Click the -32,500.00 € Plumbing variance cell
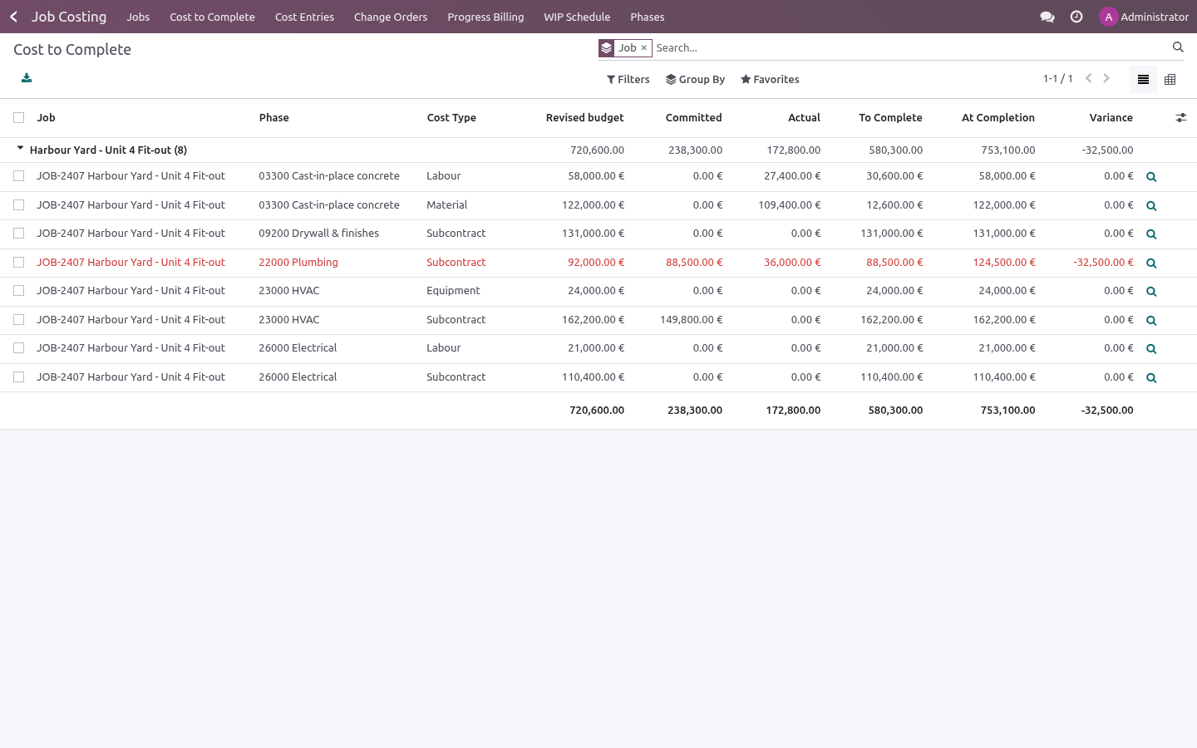The height and width of the screenshot is (748, 1197). [1103, 263]
